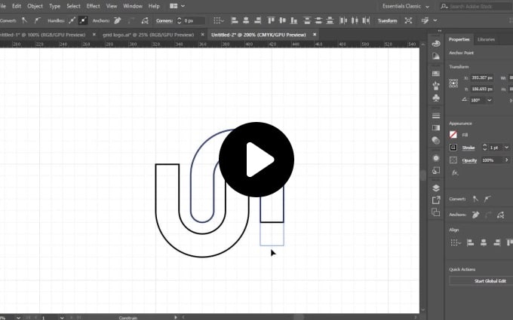Remove selected anchor points in control bar
Viewport: 513px width, 320px height.
point(118,20)
